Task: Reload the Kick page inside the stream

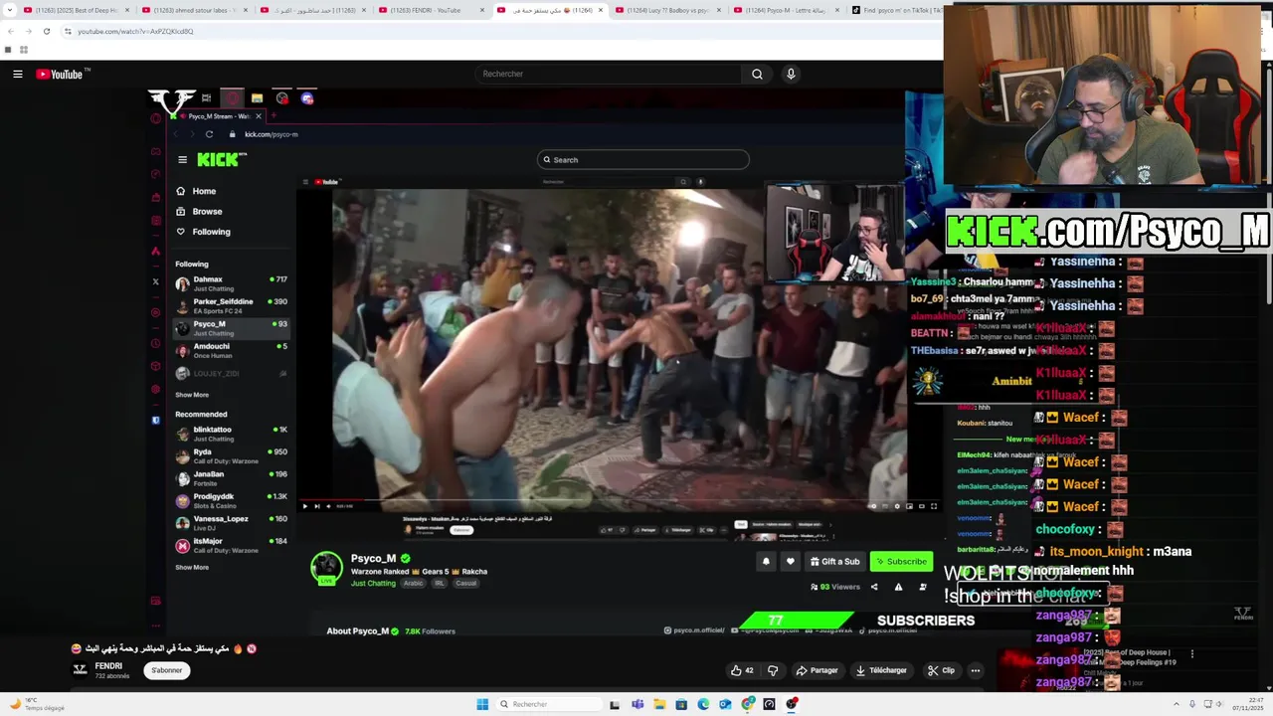Action: click(209, 134)
